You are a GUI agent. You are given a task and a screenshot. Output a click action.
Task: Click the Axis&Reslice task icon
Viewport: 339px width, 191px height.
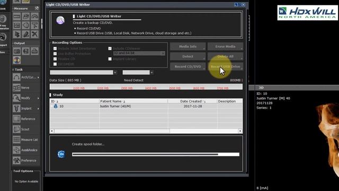(x=16, y=150)
